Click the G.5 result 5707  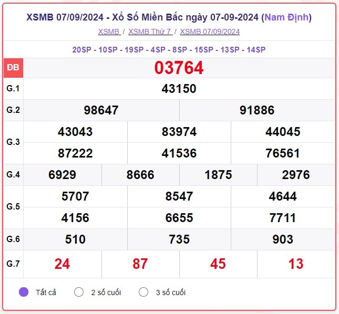75,196
